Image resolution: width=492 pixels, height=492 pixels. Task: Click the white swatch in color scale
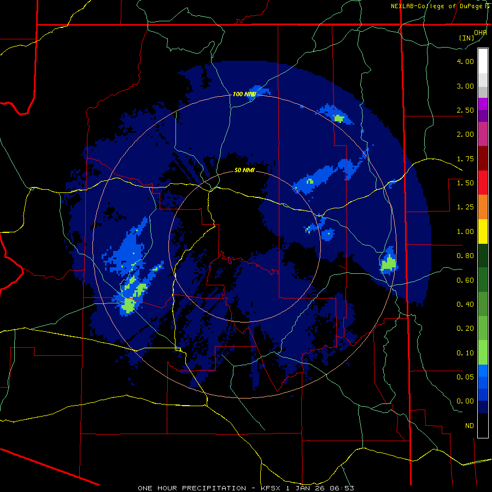coord(483,61)
